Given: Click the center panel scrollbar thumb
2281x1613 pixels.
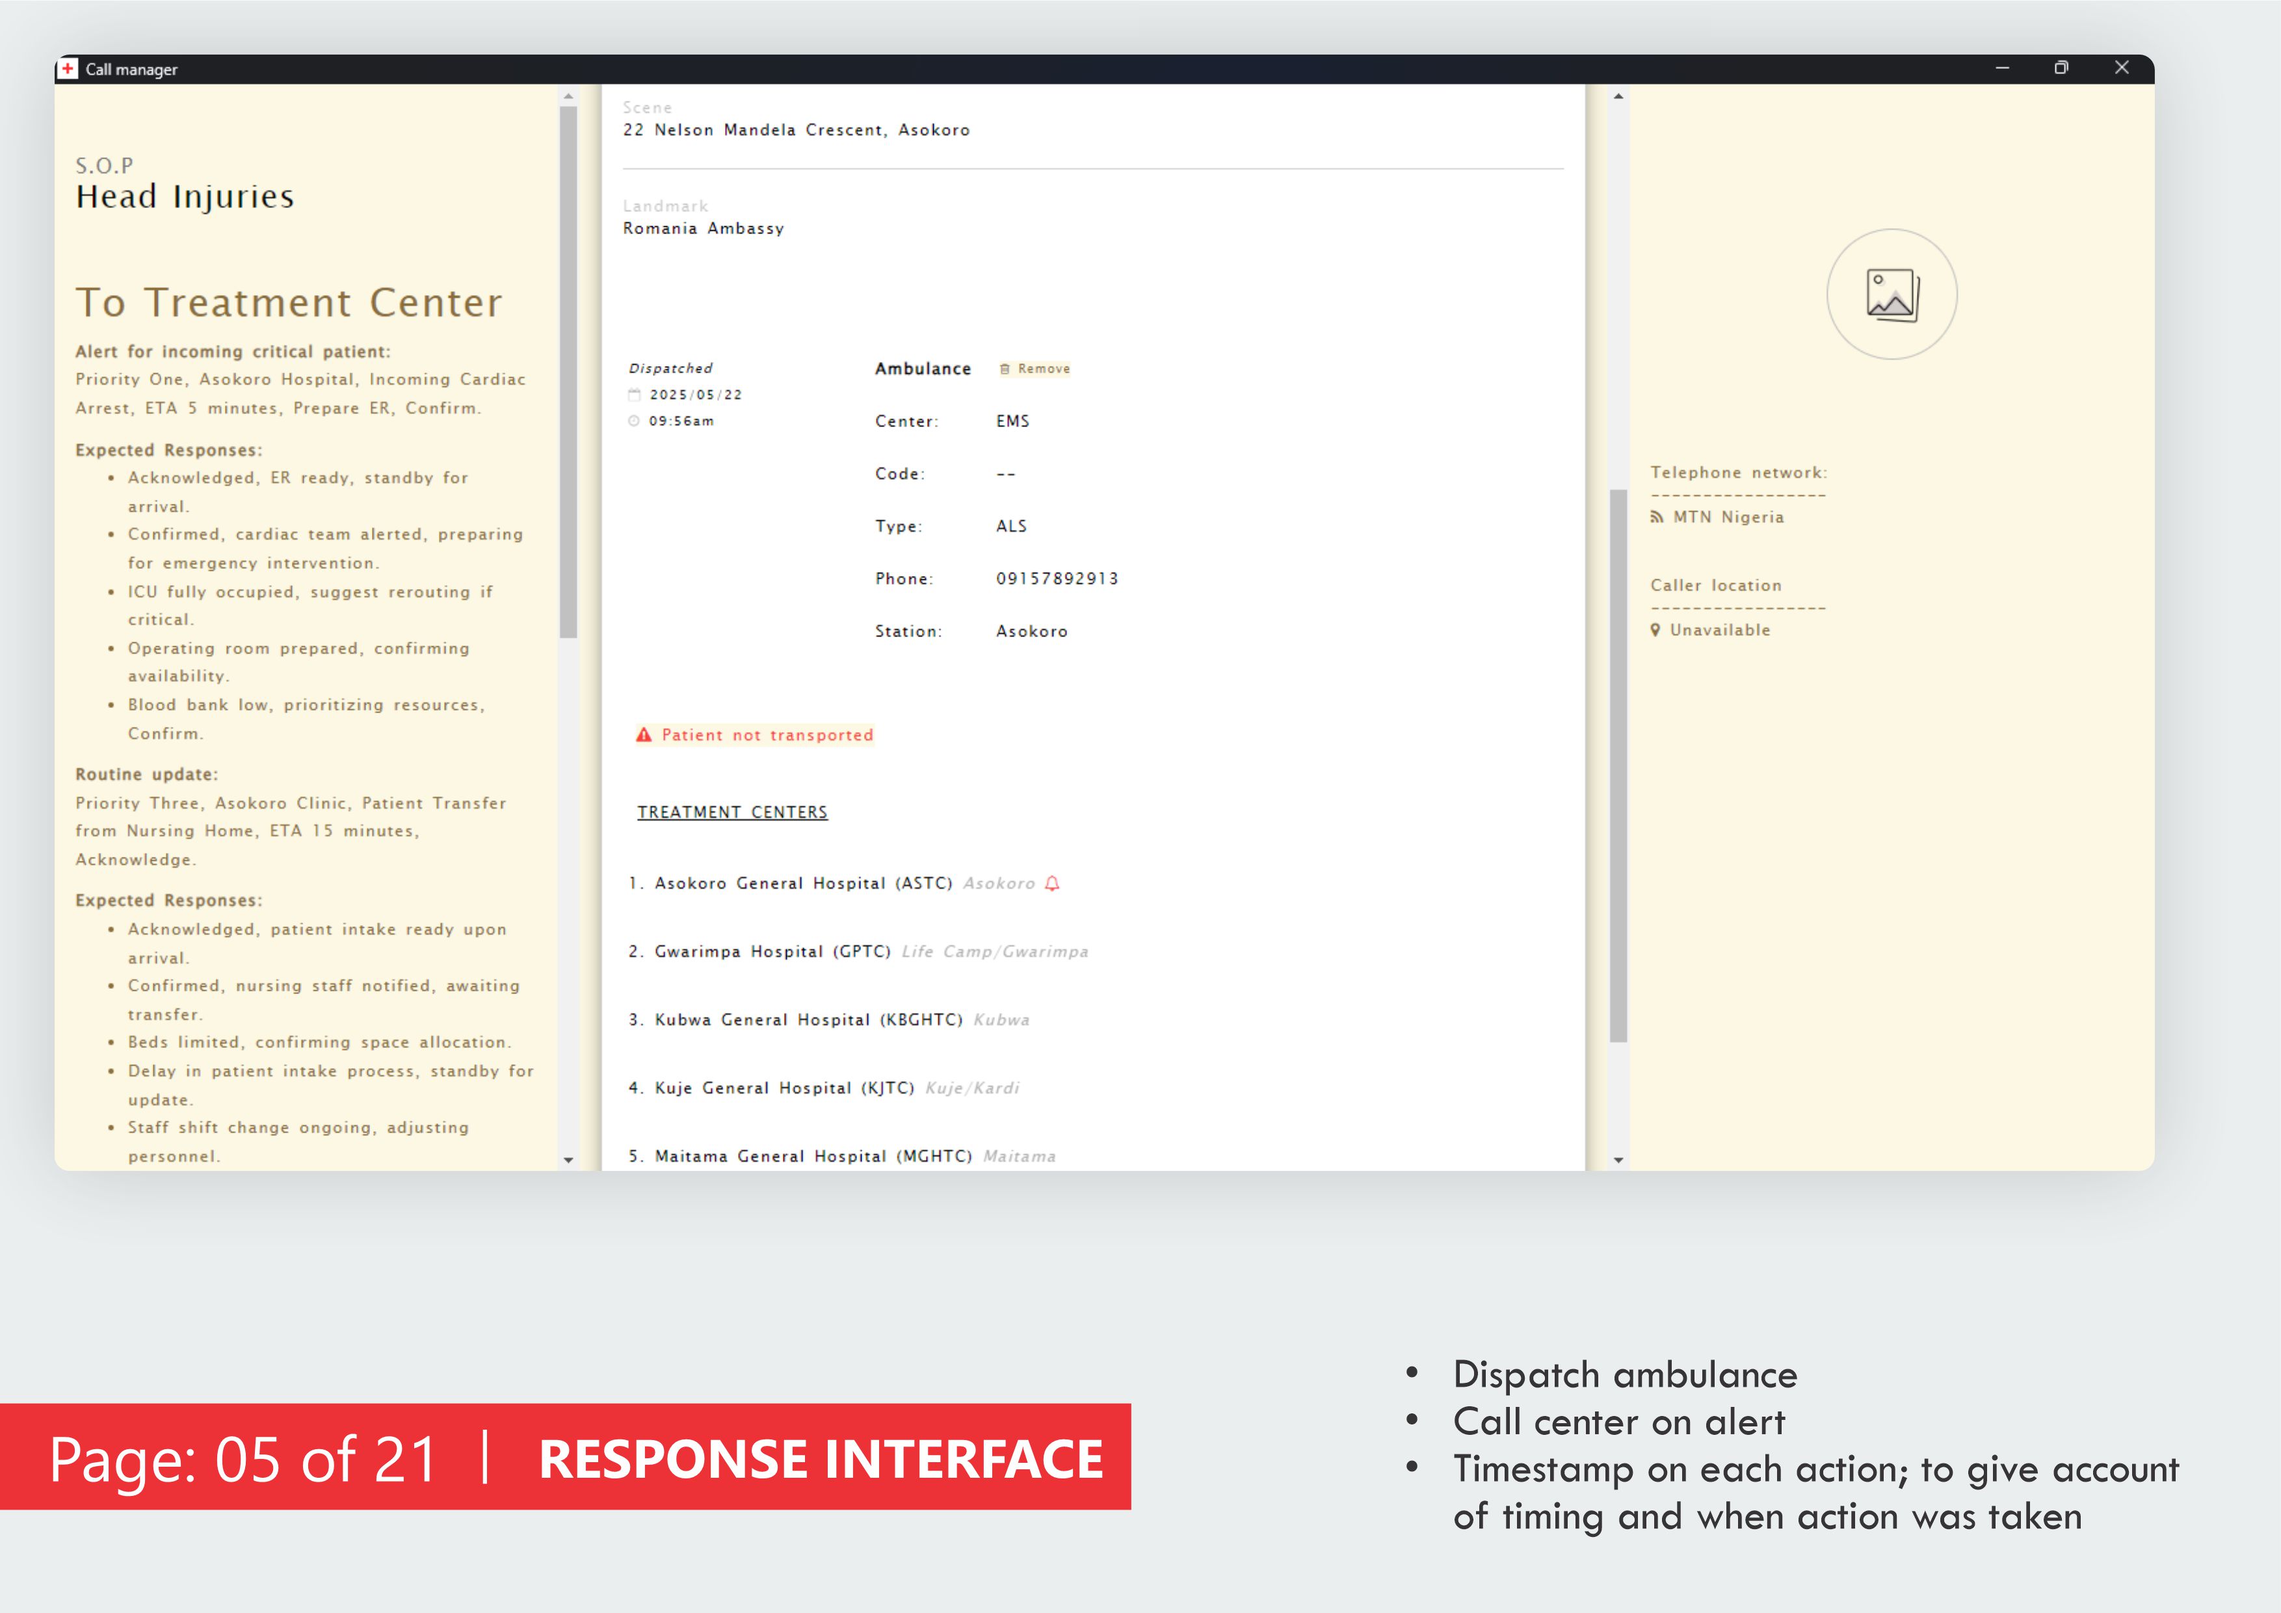Looking at the screenshot, I should [x=1618, y=766].
